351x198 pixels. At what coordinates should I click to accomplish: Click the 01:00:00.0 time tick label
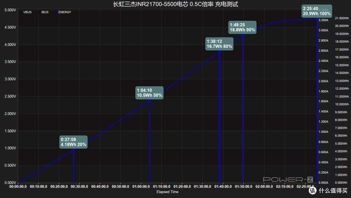[x=141, y=187]
